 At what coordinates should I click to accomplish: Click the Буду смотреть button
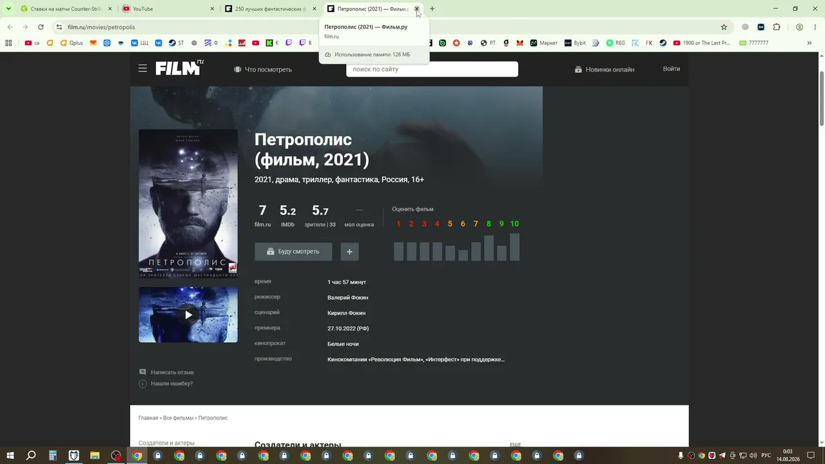coord(293,251)
